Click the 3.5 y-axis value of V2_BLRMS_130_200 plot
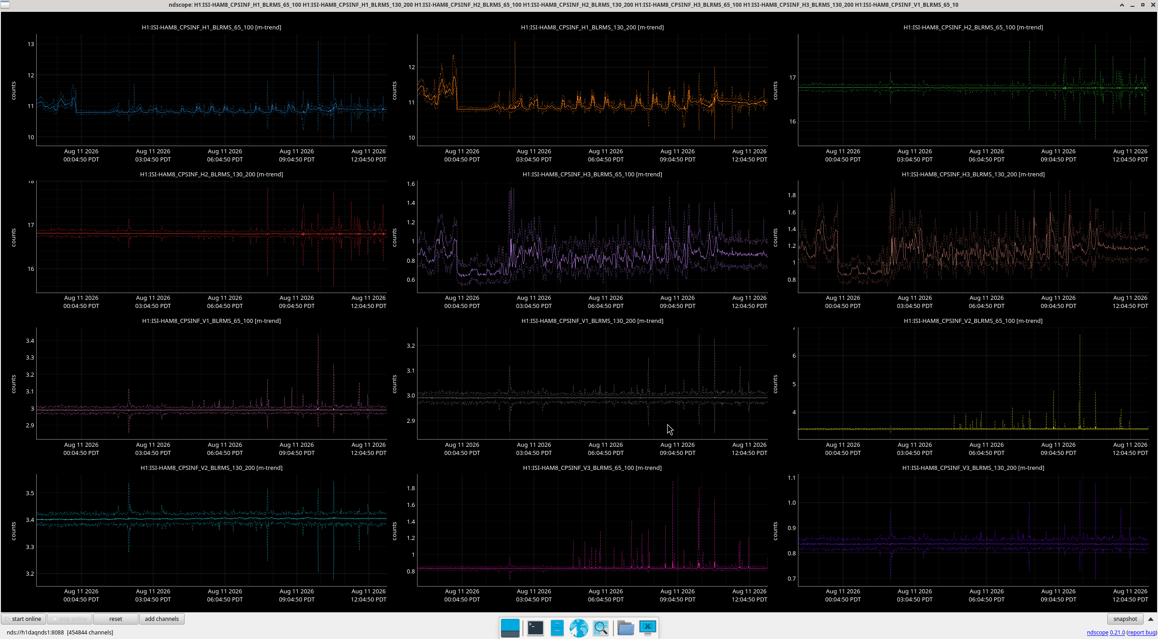The width and height of the screenshot is (1158, 639). coord(30,493)
